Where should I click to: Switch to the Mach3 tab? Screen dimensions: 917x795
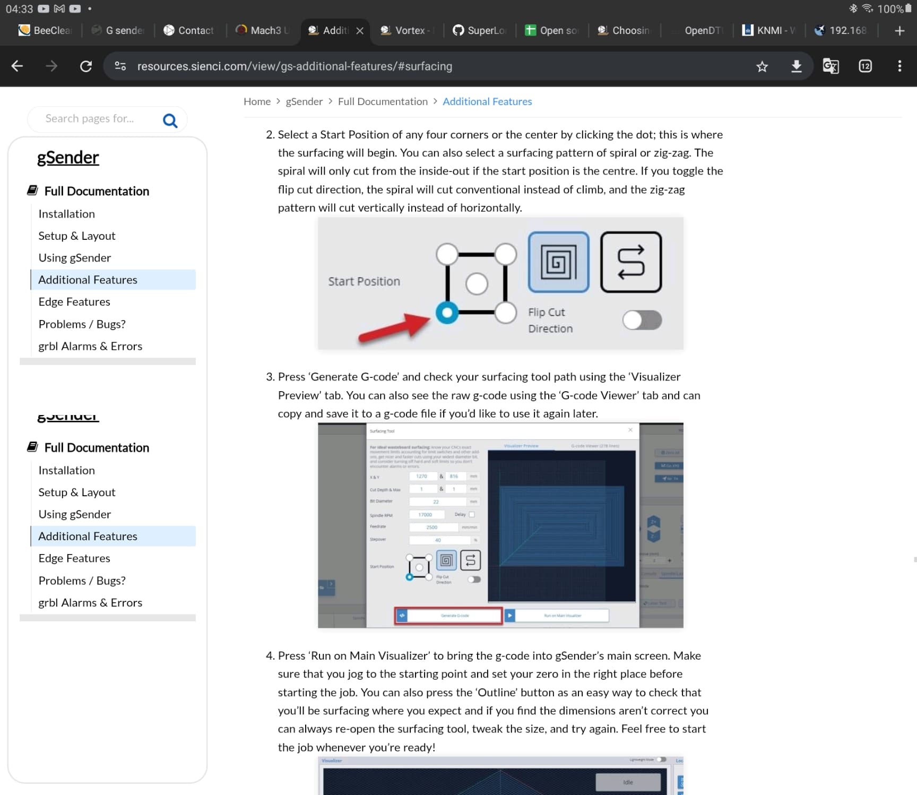point(263,31)
